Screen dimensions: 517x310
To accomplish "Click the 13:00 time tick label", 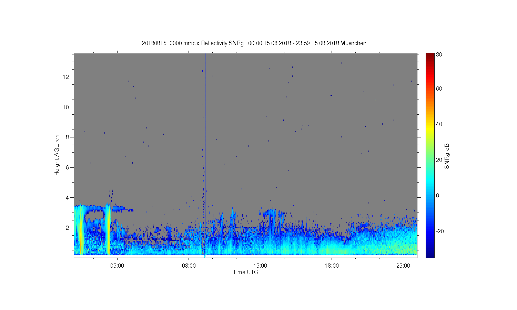I will [260, 266].
